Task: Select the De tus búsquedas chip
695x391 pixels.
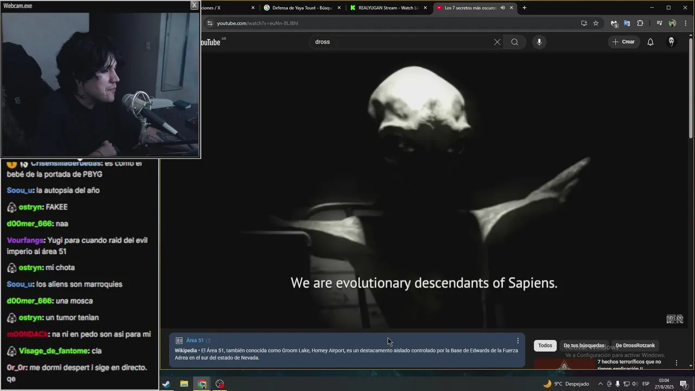Action: pyautogui.click(x=584, y=345)
